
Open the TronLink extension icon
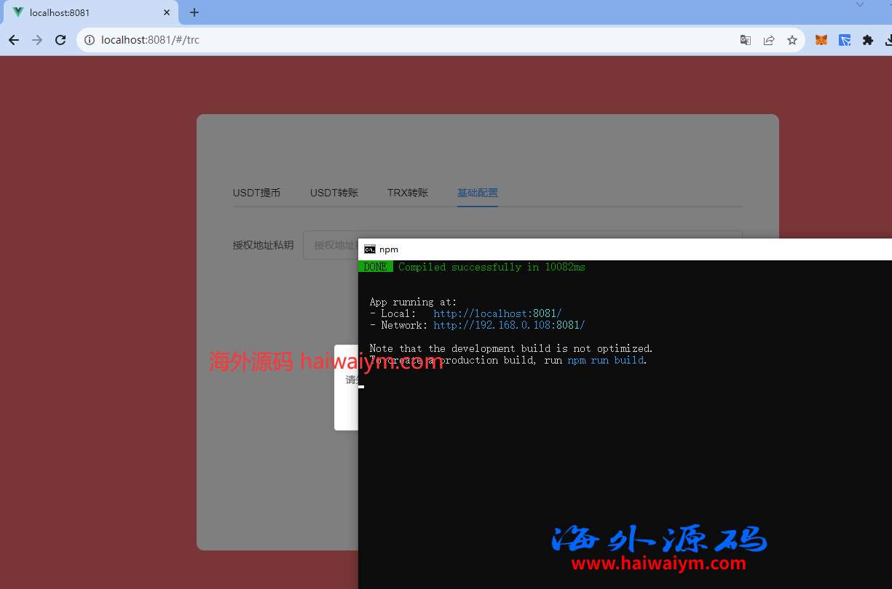pyautogui.click(x=845, y=40)
